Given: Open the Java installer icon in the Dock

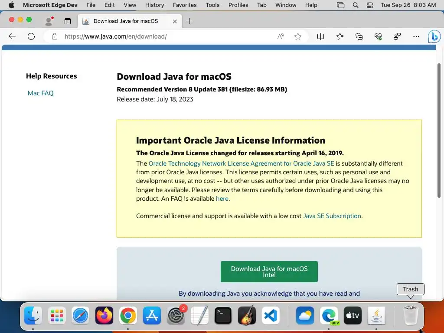Looking at the screenshot, I should [376, 315].
